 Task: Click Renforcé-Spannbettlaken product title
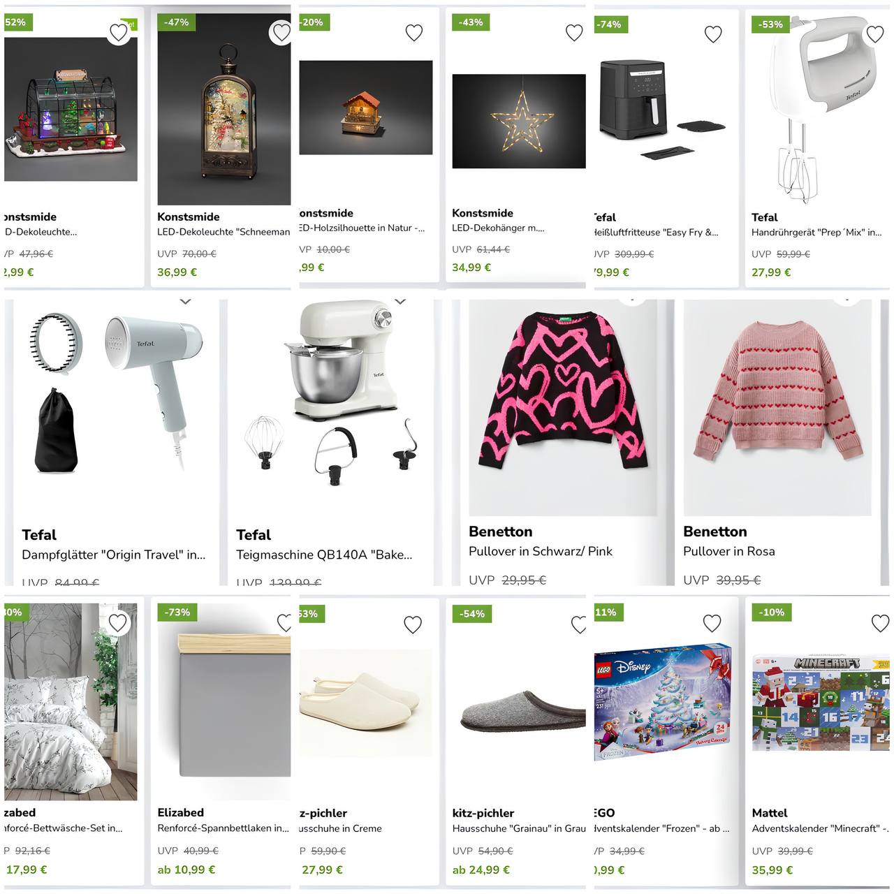point(223,828)
